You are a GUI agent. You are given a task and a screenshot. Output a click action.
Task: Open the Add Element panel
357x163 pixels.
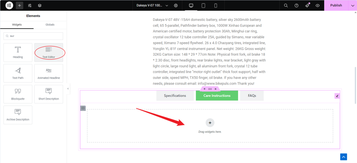20,6
